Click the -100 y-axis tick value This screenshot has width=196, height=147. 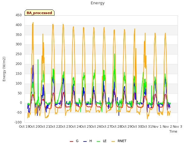18,122
